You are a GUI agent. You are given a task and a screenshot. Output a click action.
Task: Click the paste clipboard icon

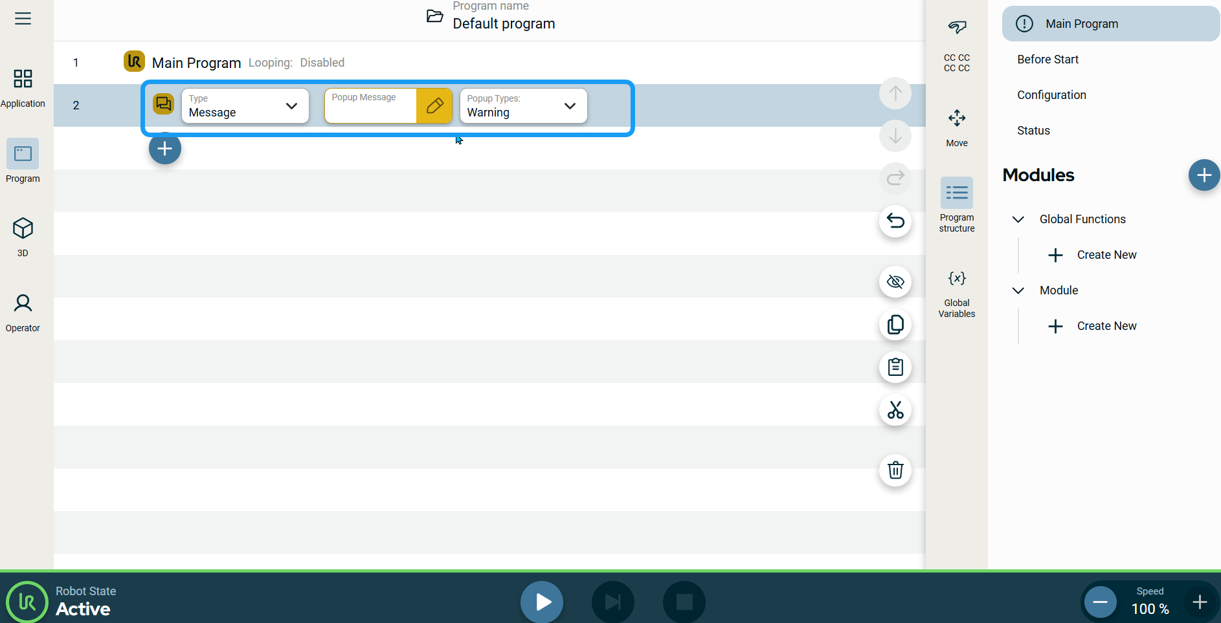point(895,367)
